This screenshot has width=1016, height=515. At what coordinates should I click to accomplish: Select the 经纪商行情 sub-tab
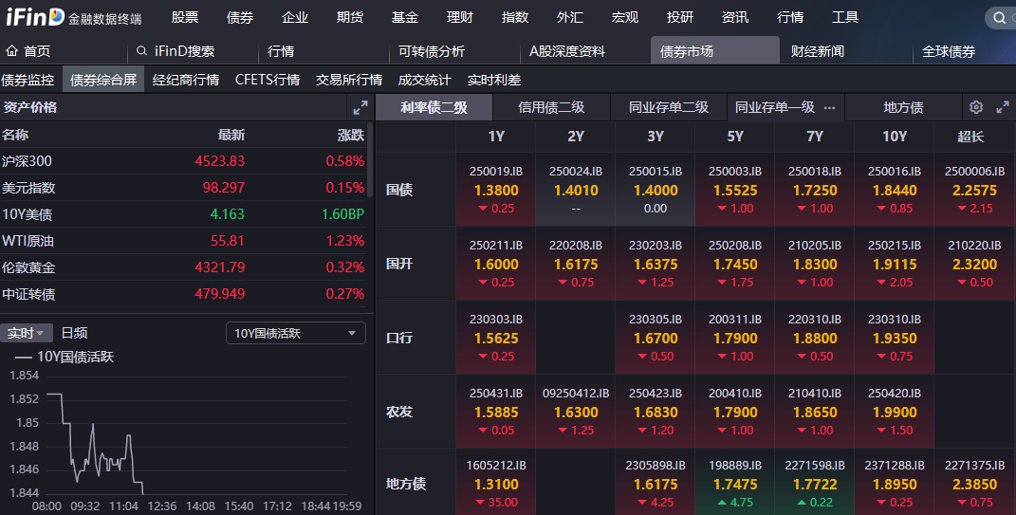(x=186, y=80)
